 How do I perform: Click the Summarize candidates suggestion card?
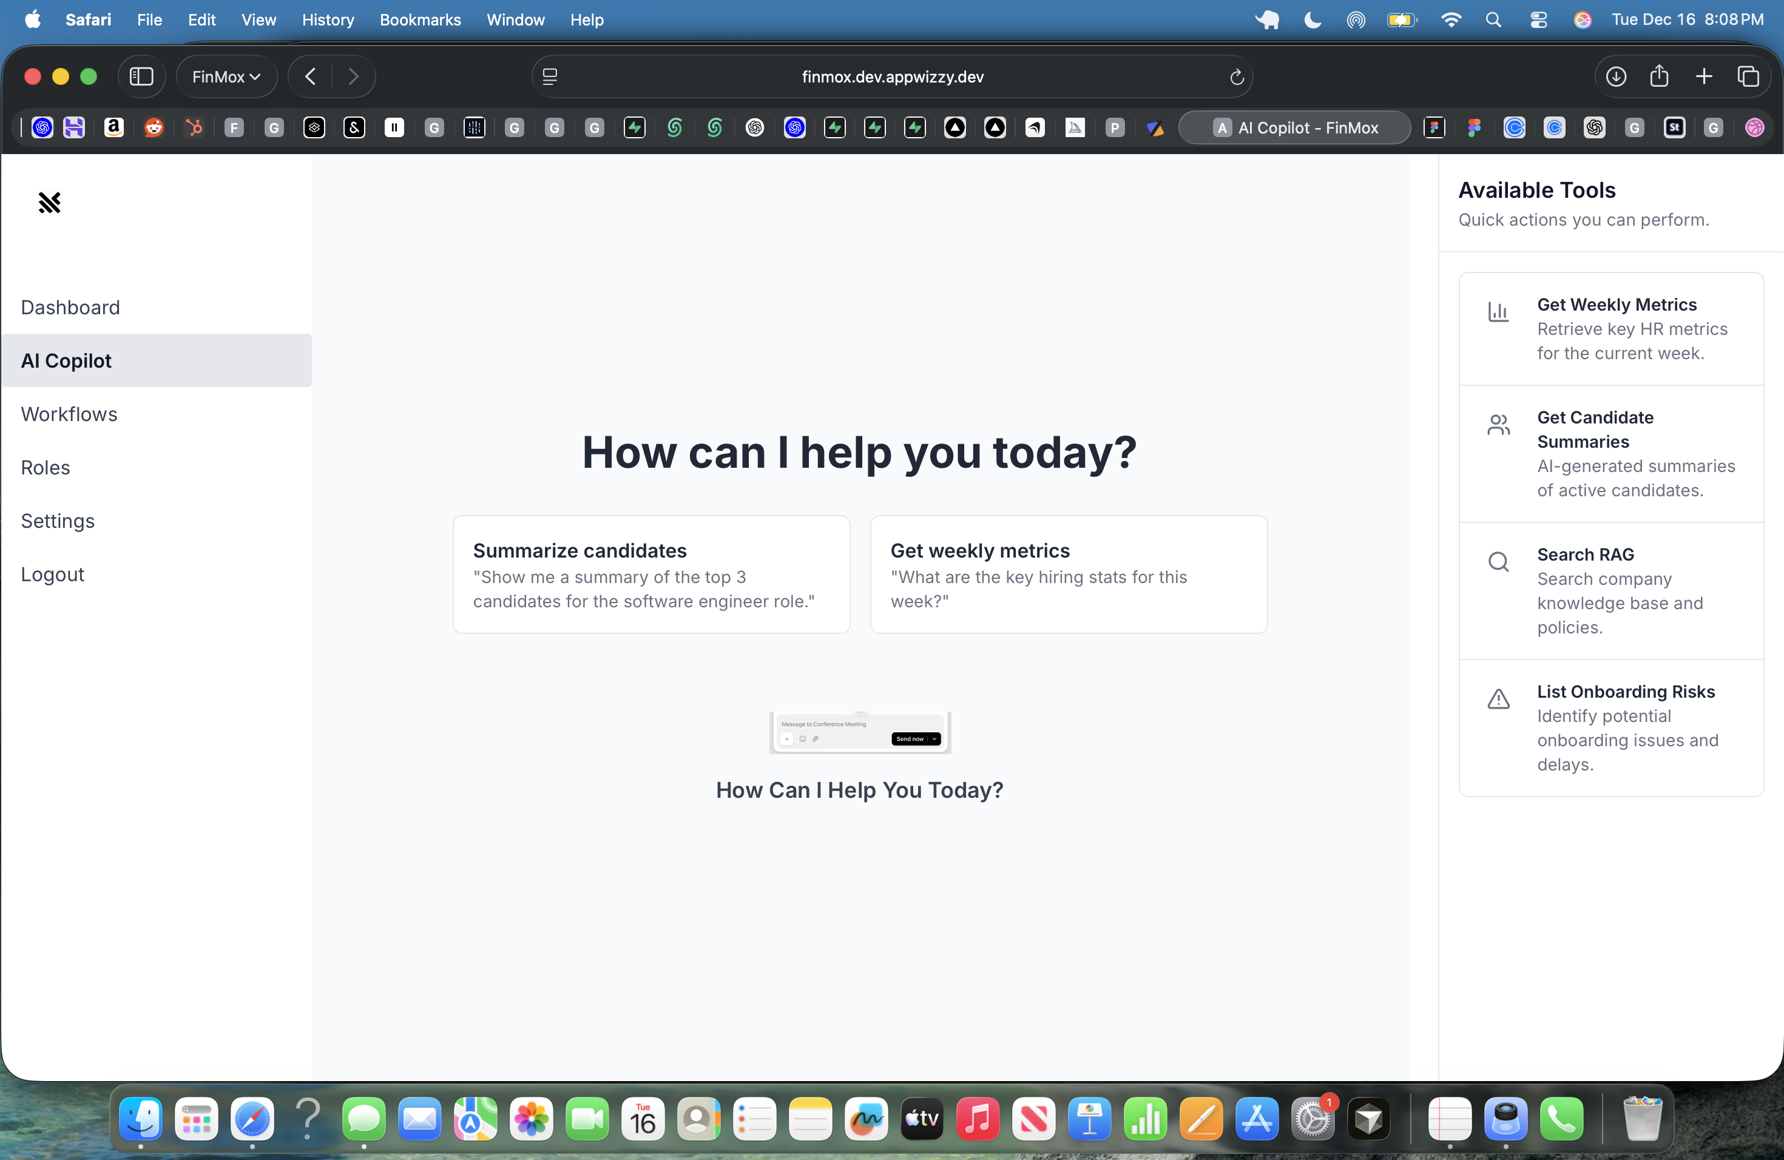pos(650,574)
